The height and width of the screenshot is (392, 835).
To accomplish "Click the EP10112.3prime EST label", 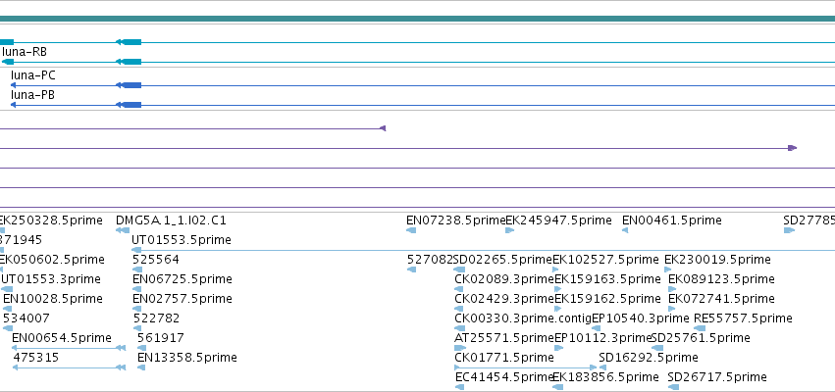I will click(x=602, y=338).
